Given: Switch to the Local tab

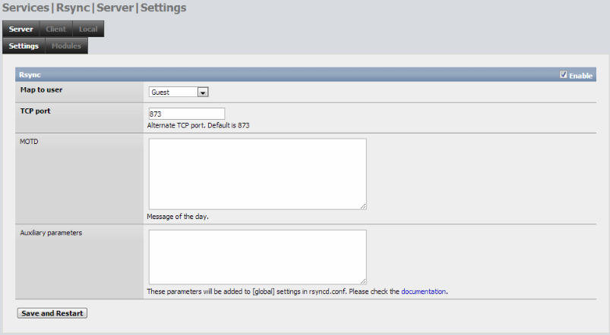Looking at the screenshot, I should tap(88, 29).
